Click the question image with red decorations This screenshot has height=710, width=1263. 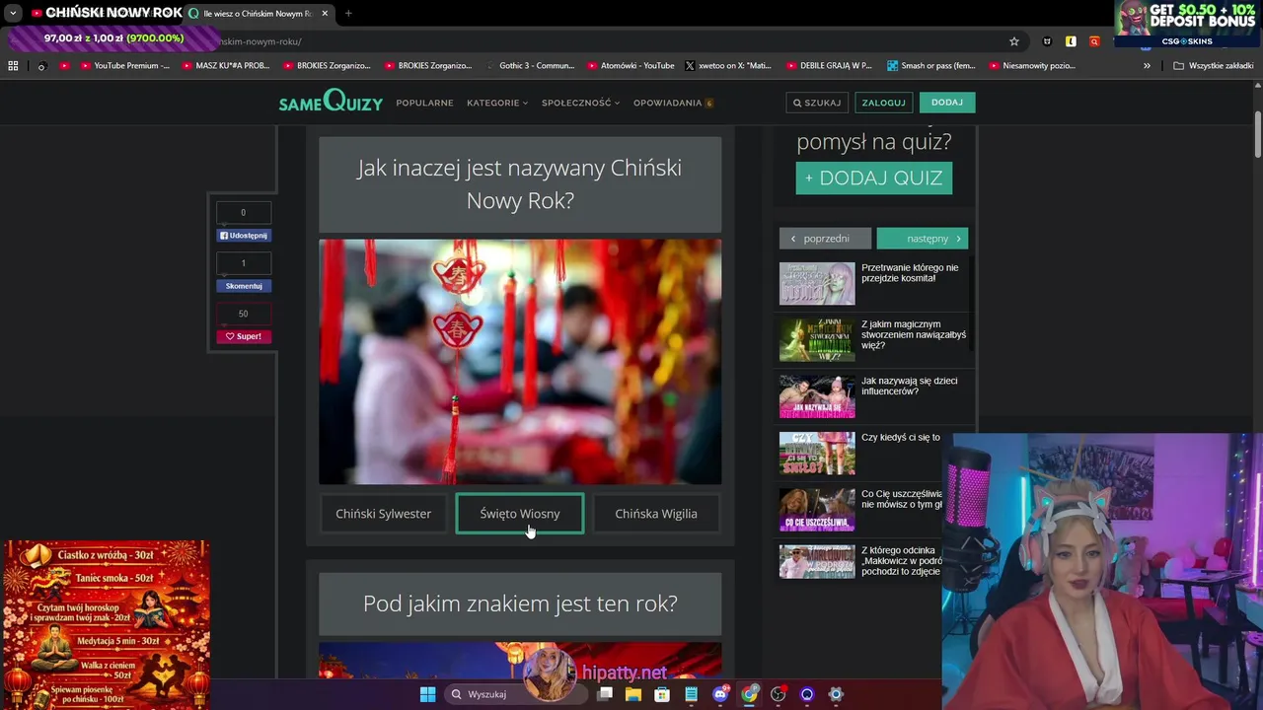coord(520,362)
